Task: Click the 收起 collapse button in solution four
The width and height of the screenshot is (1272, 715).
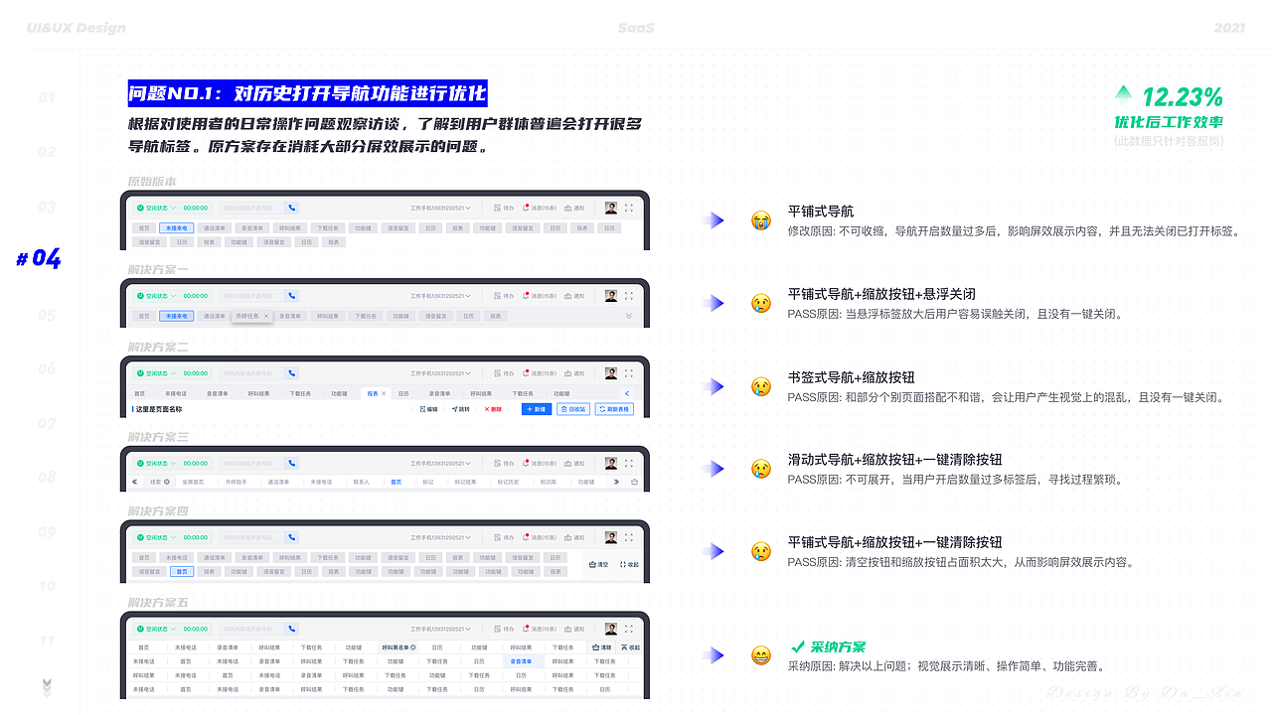Action: [x=629, y=564]
